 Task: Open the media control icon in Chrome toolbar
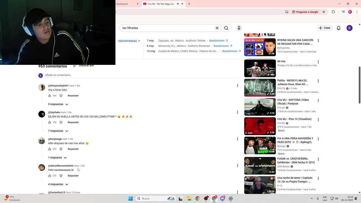click(x=343, y=12)
